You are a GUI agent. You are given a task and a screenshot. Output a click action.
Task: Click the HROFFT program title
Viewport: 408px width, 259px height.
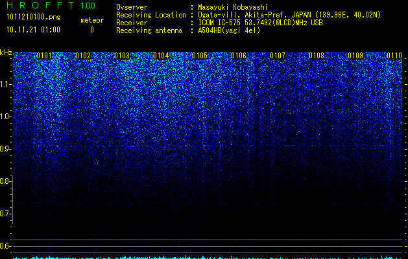click(40, 5)
